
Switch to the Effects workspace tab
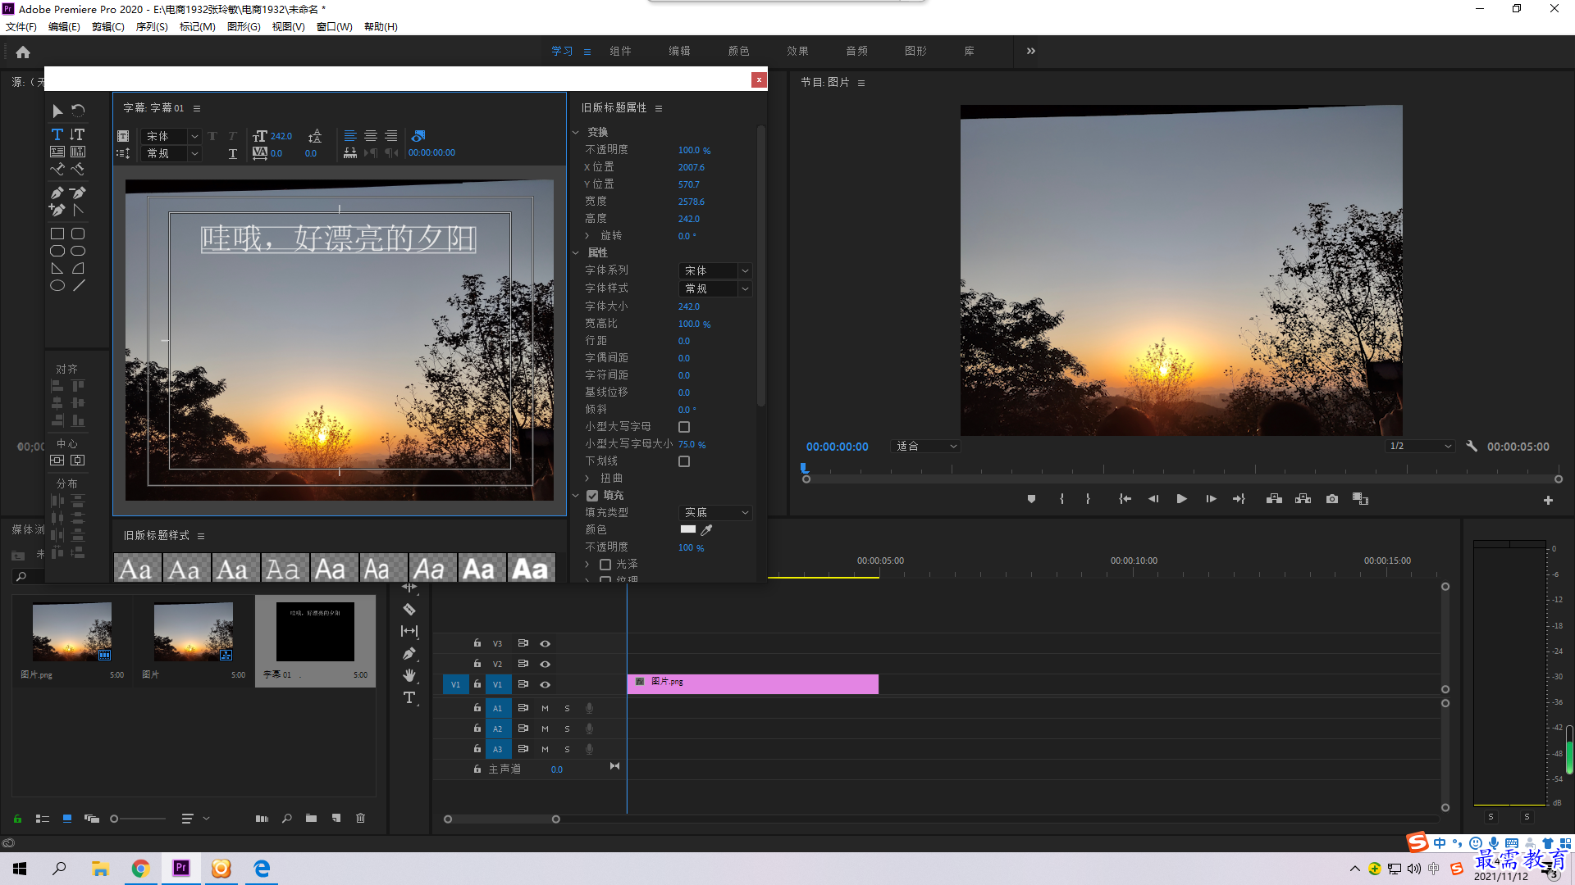point(797,51)
